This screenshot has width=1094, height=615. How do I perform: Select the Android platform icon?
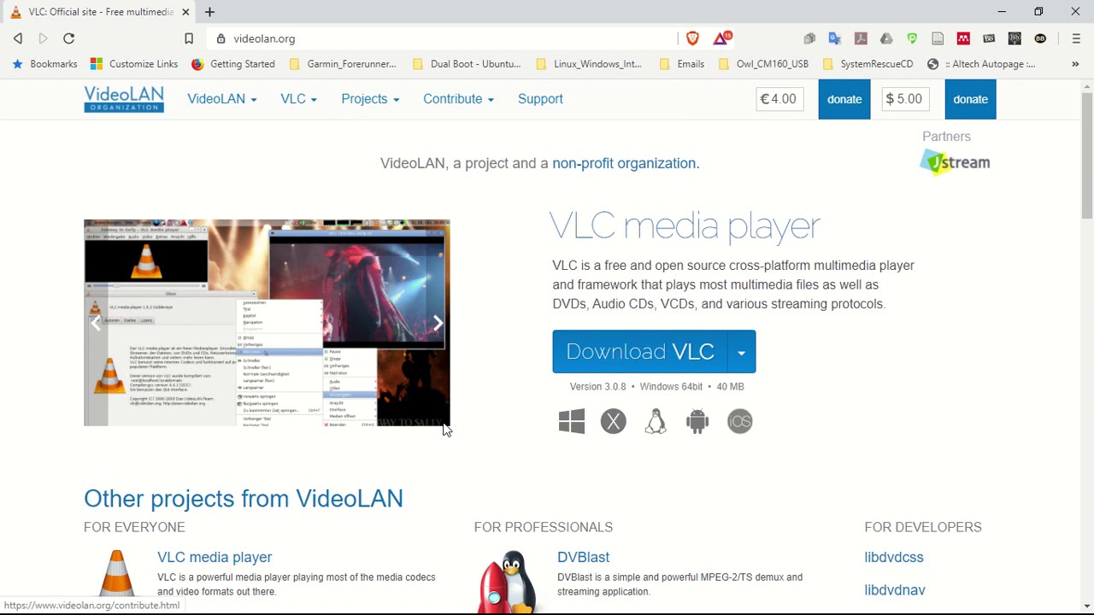(x=697, y=421)
